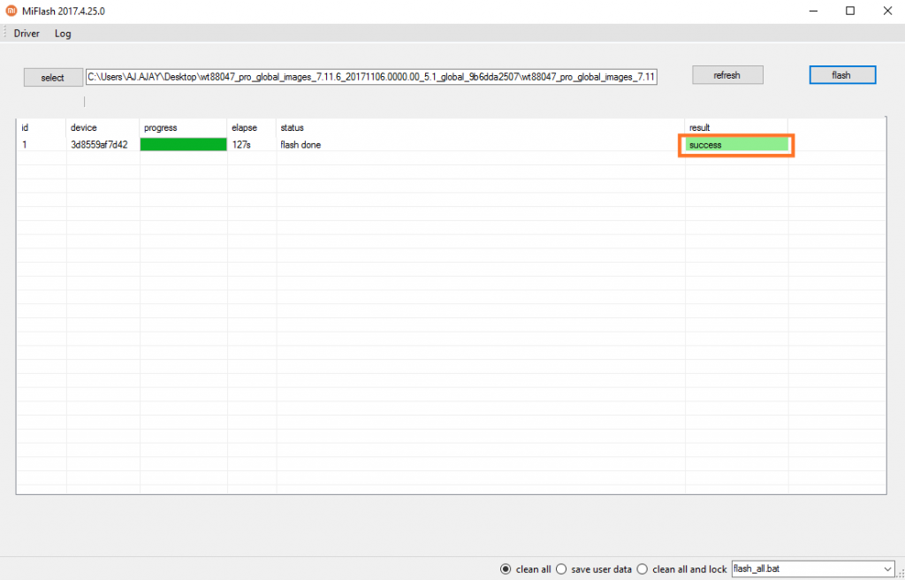Select the save user data option
Image resolution: width=905 pixels, height=580 pixels.
pyautogui.click(x=593, y=569)
